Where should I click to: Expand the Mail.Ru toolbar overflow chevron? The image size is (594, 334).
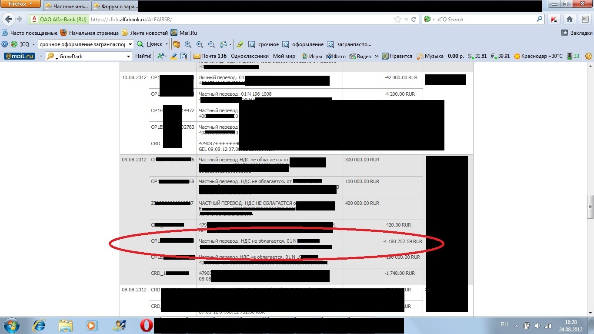pyautogui.click(x=377, y=56)
